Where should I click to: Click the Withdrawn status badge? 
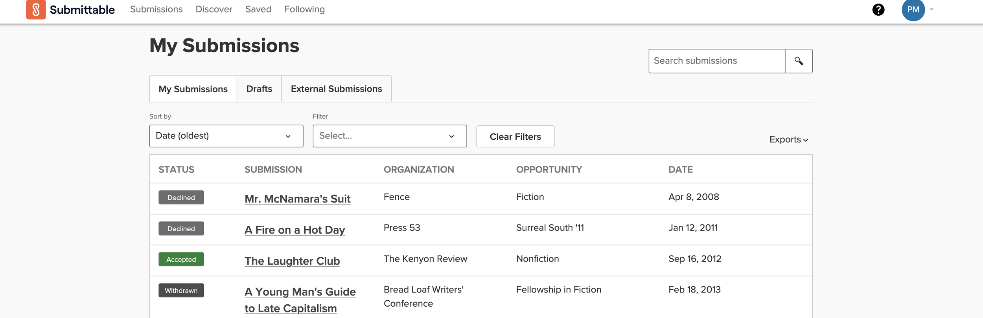181,291
